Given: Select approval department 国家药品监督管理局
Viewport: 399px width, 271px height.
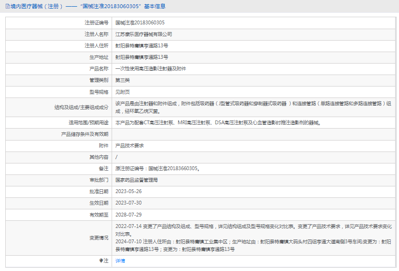Looking at the screenshot, I should (137, 180).
